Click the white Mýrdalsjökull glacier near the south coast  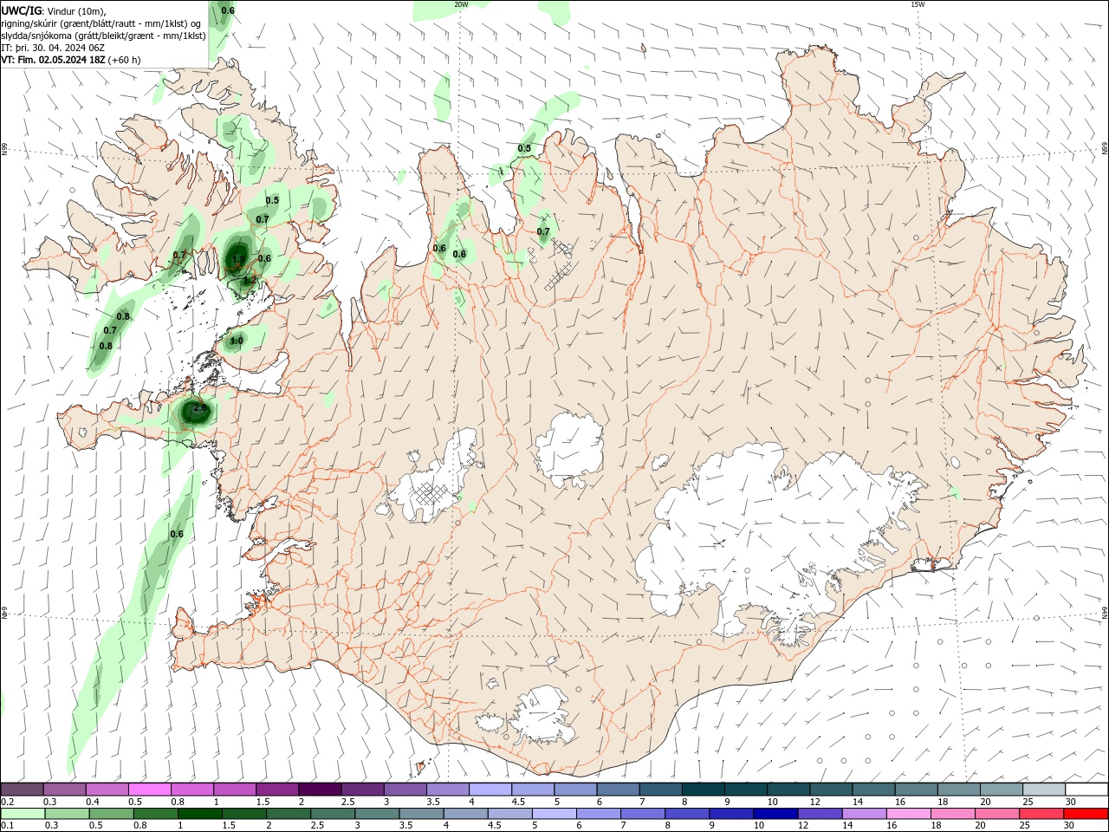click(542, 715)
